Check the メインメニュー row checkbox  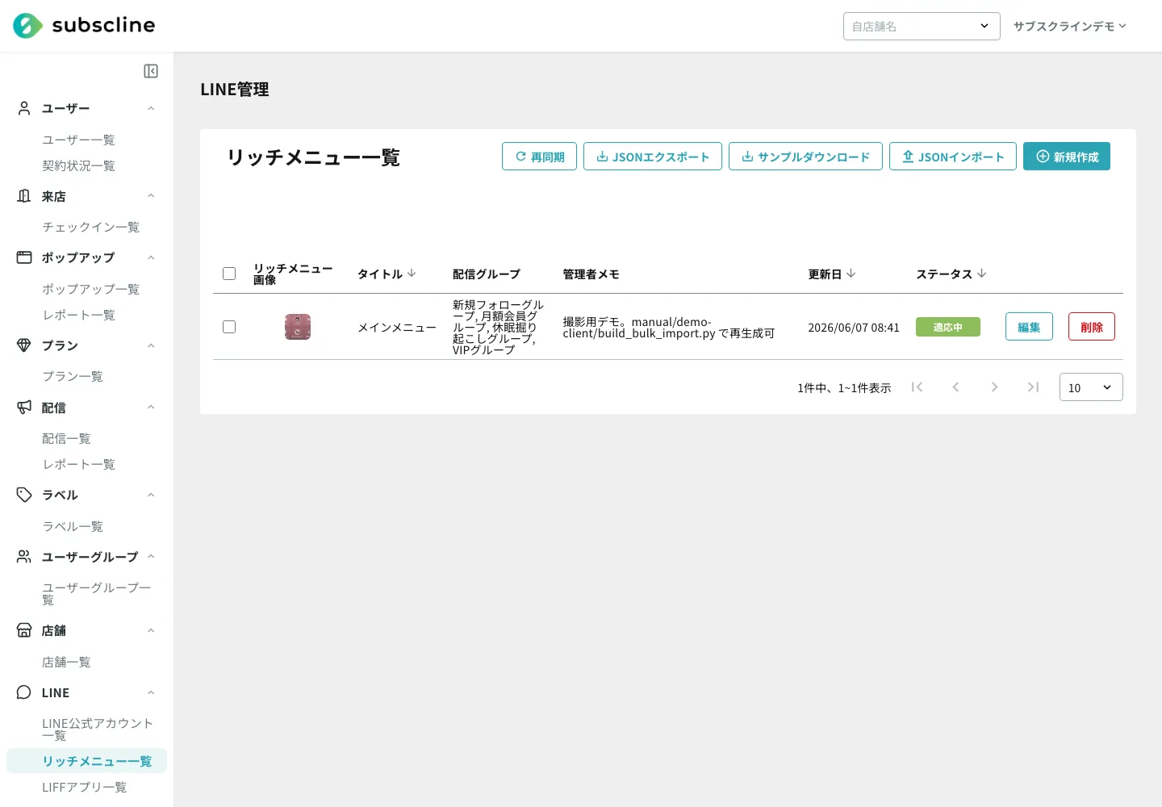(229, 327)
